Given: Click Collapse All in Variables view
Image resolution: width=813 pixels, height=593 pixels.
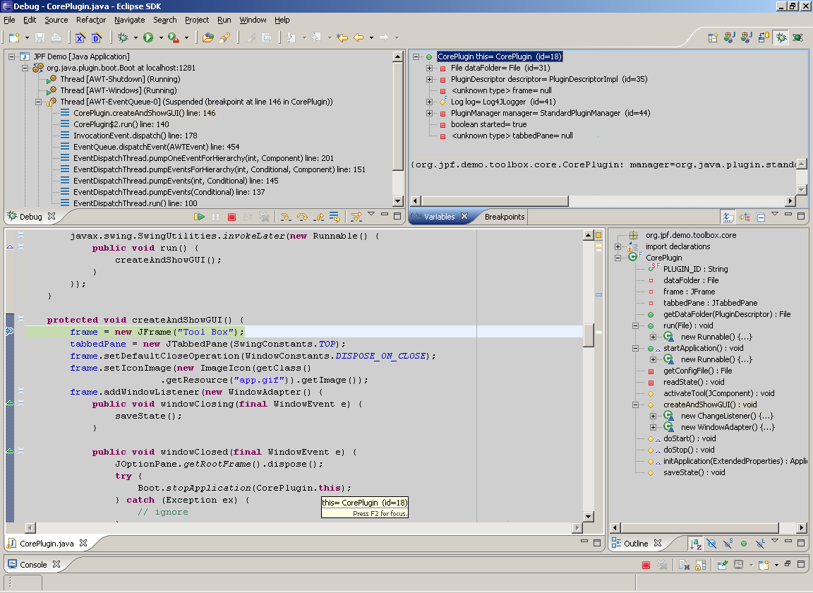Looking at the screenshot, I should tap(761, 217).
